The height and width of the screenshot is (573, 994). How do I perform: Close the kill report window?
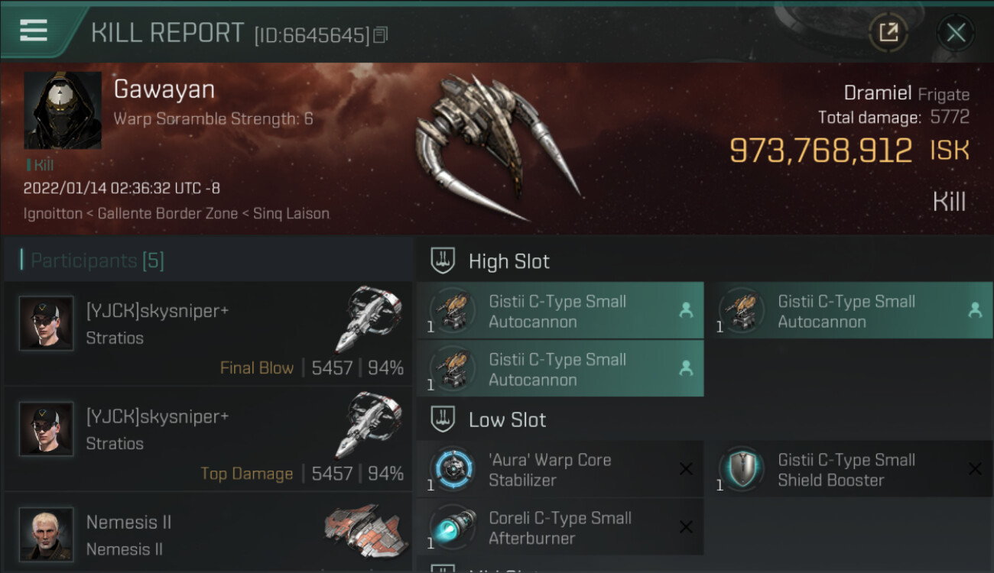pyautogui.click(x=956, y=32)
